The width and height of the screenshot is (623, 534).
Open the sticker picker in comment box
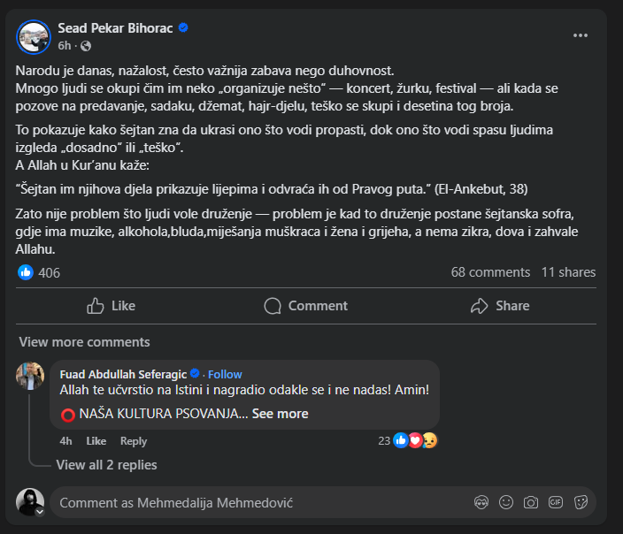pos(581,502)
